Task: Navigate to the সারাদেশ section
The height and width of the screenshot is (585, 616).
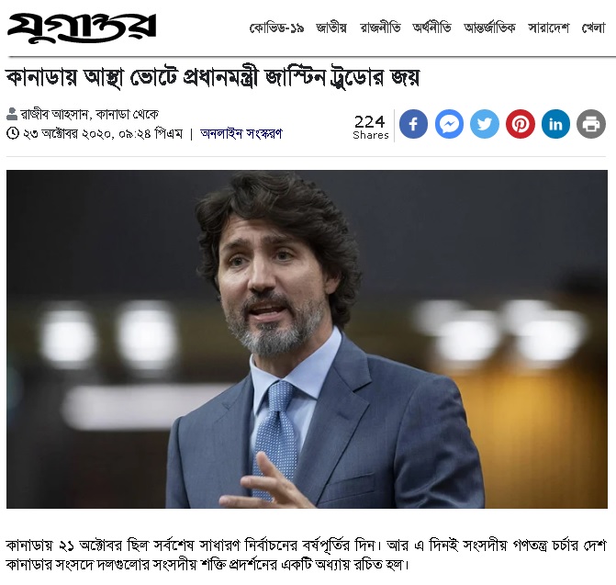Action: [x=548, y=28]
